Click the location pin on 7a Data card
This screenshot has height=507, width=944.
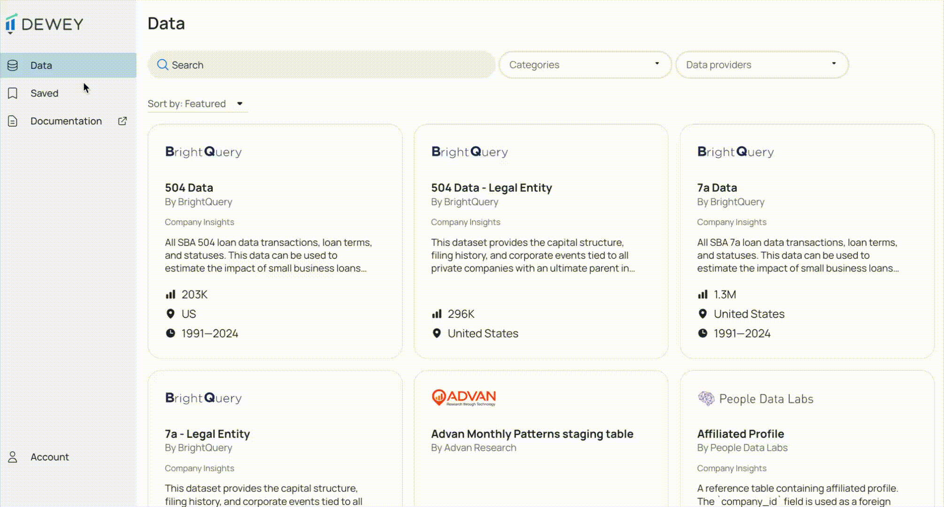coord(703,314)
